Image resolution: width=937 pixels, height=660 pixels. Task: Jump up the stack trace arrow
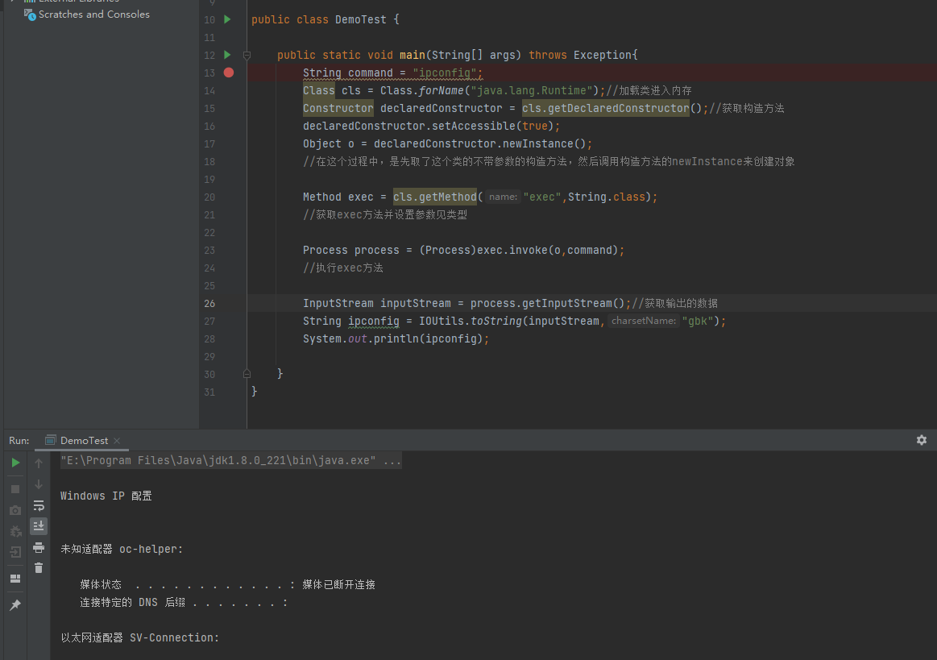coord(39,463)
